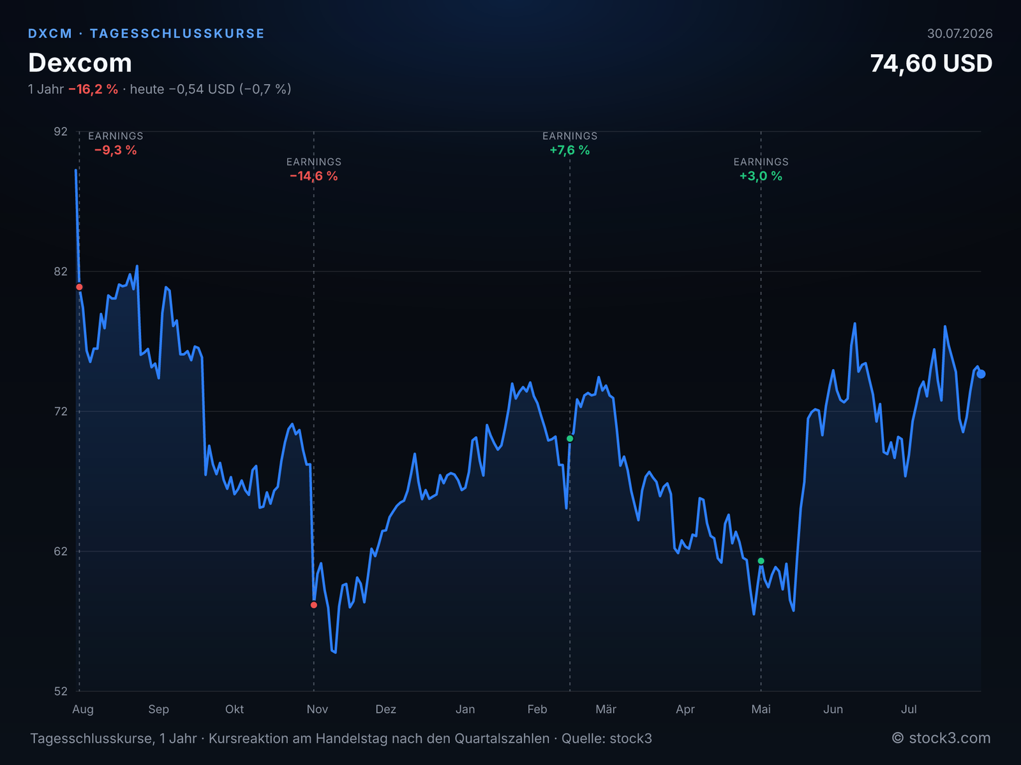Click the Okt month label

click(234, 710)
